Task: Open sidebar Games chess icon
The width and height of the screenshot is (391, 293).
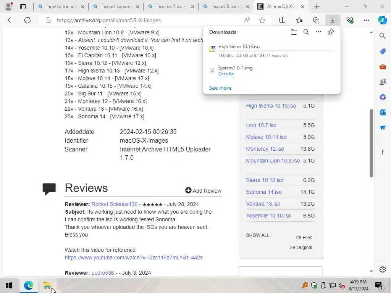Action: 383,82
